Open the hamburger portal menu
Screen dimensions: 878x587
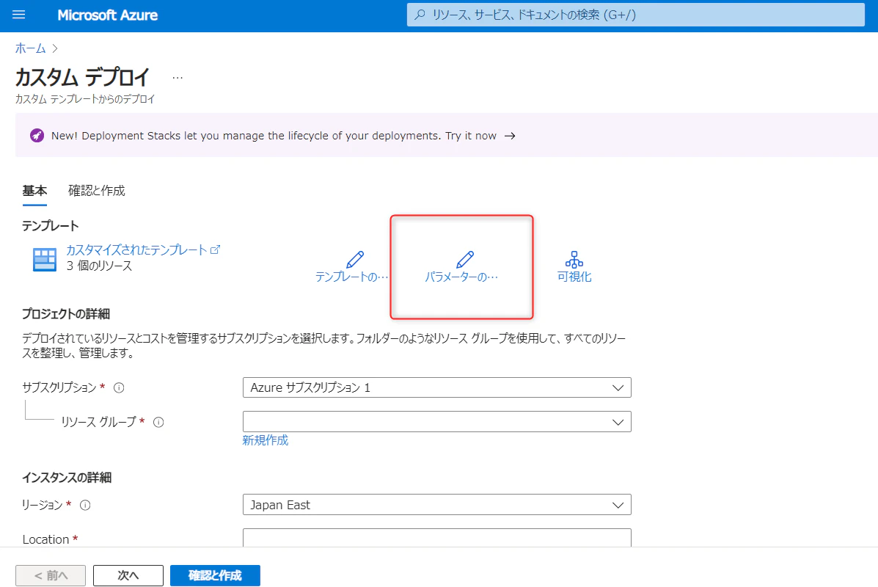19,15
